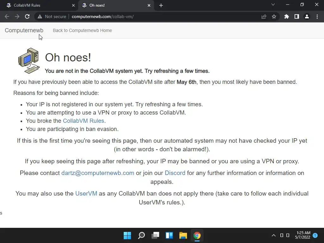Launch File Explorer from taskbar
The width and height of the screenshot is (324, 243).
click(183, 235)
